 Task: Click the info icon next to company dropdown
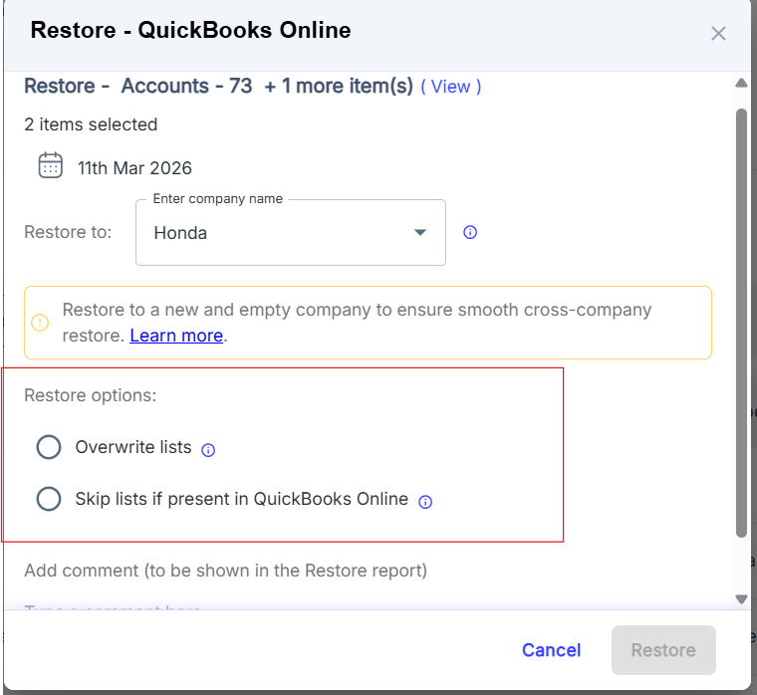pos(471,232)
